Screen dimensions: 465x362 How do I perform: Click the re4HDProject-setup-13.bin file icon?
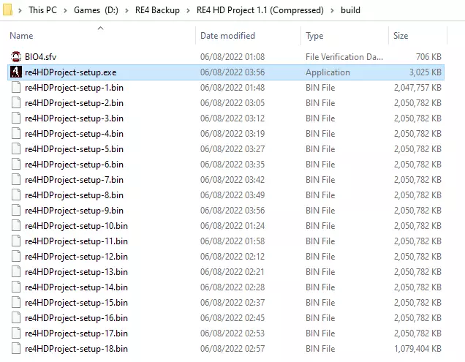click(x=16, y=272)
